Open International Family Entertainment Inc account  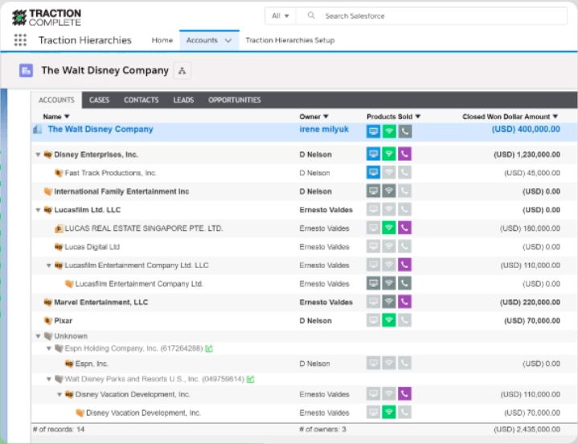(121, 191)
